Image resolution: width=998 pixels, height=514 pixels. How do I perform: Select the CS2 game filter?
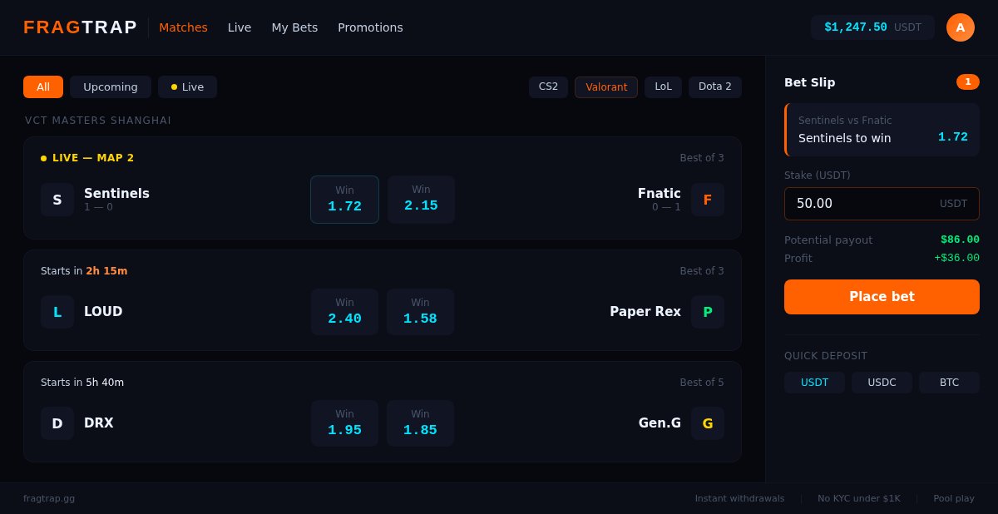click(x=548, y=86)
